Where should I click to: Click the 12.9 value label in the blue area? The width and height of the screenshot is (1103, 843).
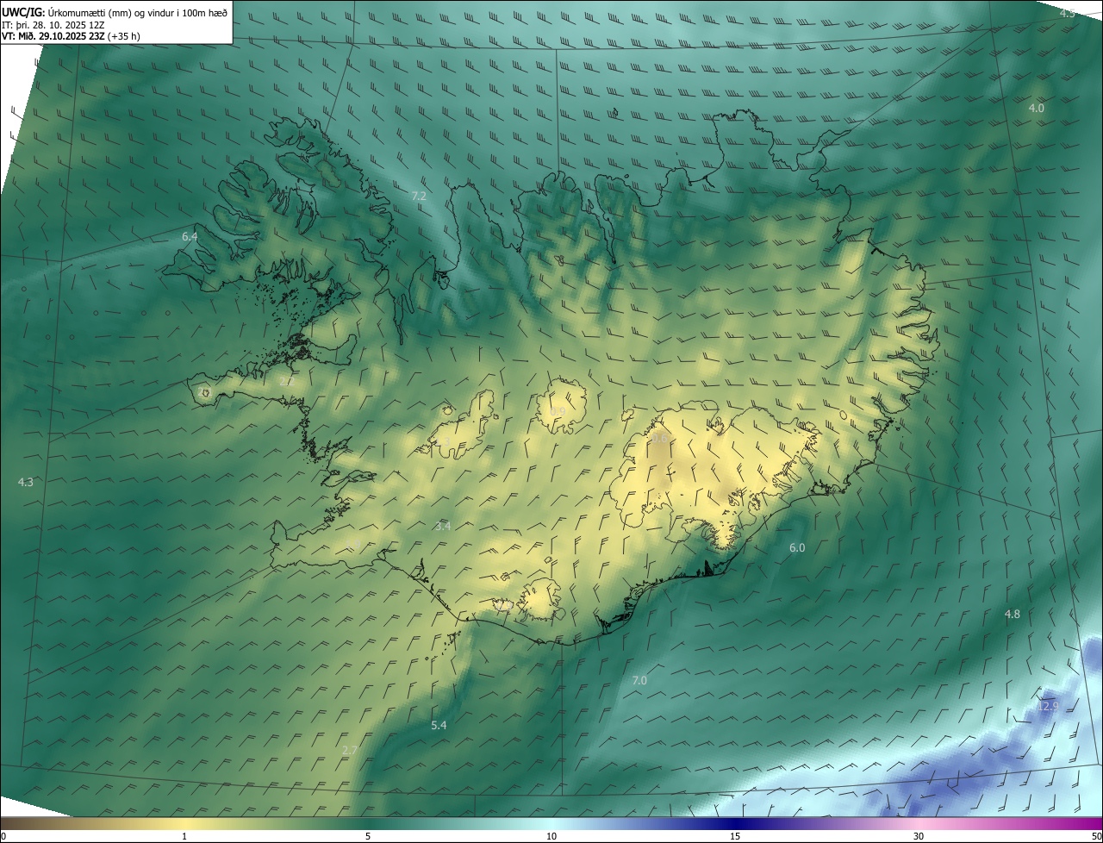1048,706
